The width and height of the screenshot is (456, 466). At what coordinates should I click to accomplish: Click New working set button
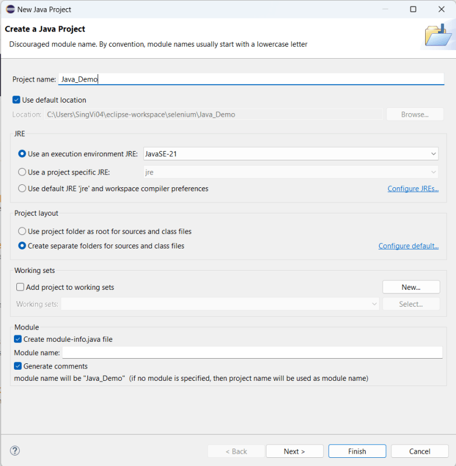411,287
